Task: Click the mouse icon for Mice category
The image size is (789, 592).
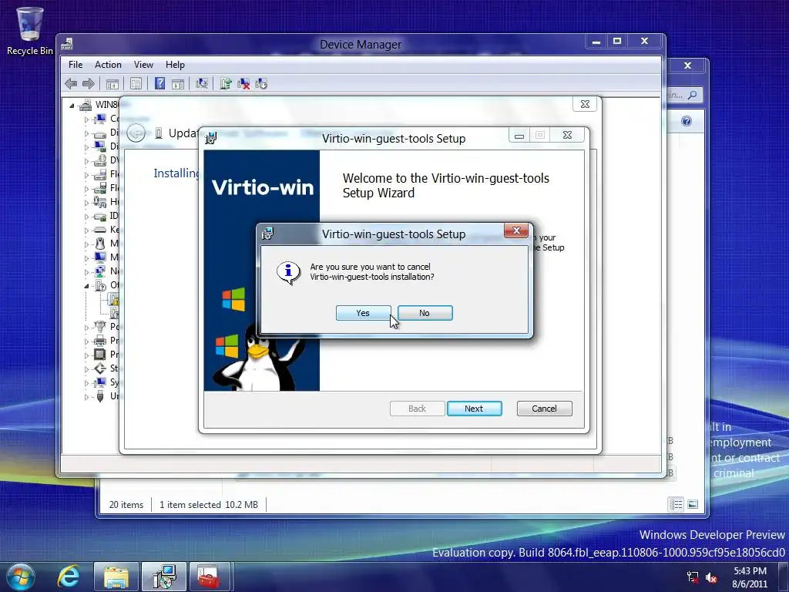Action: pos(100,244)
